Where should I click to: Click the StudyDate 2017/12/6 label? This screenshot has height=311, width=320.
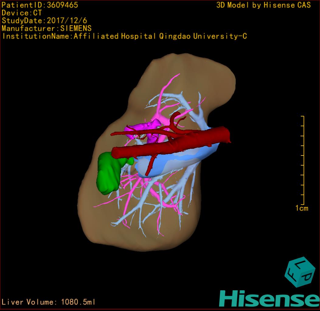tap(44, 21)
